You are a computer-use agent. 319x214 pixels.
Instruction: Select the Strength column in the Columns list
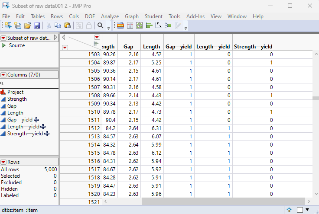[x=17, y=99]
